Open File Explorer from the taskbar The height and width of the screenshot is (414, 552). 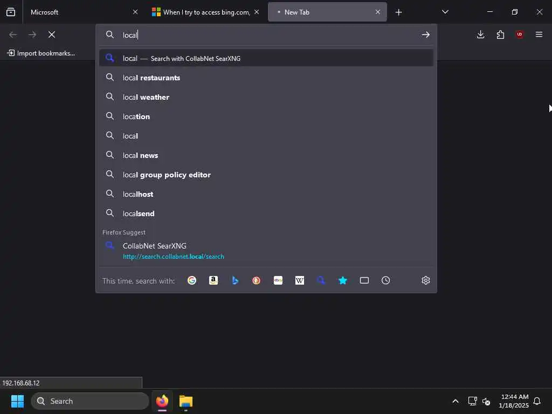click(186, 401)
